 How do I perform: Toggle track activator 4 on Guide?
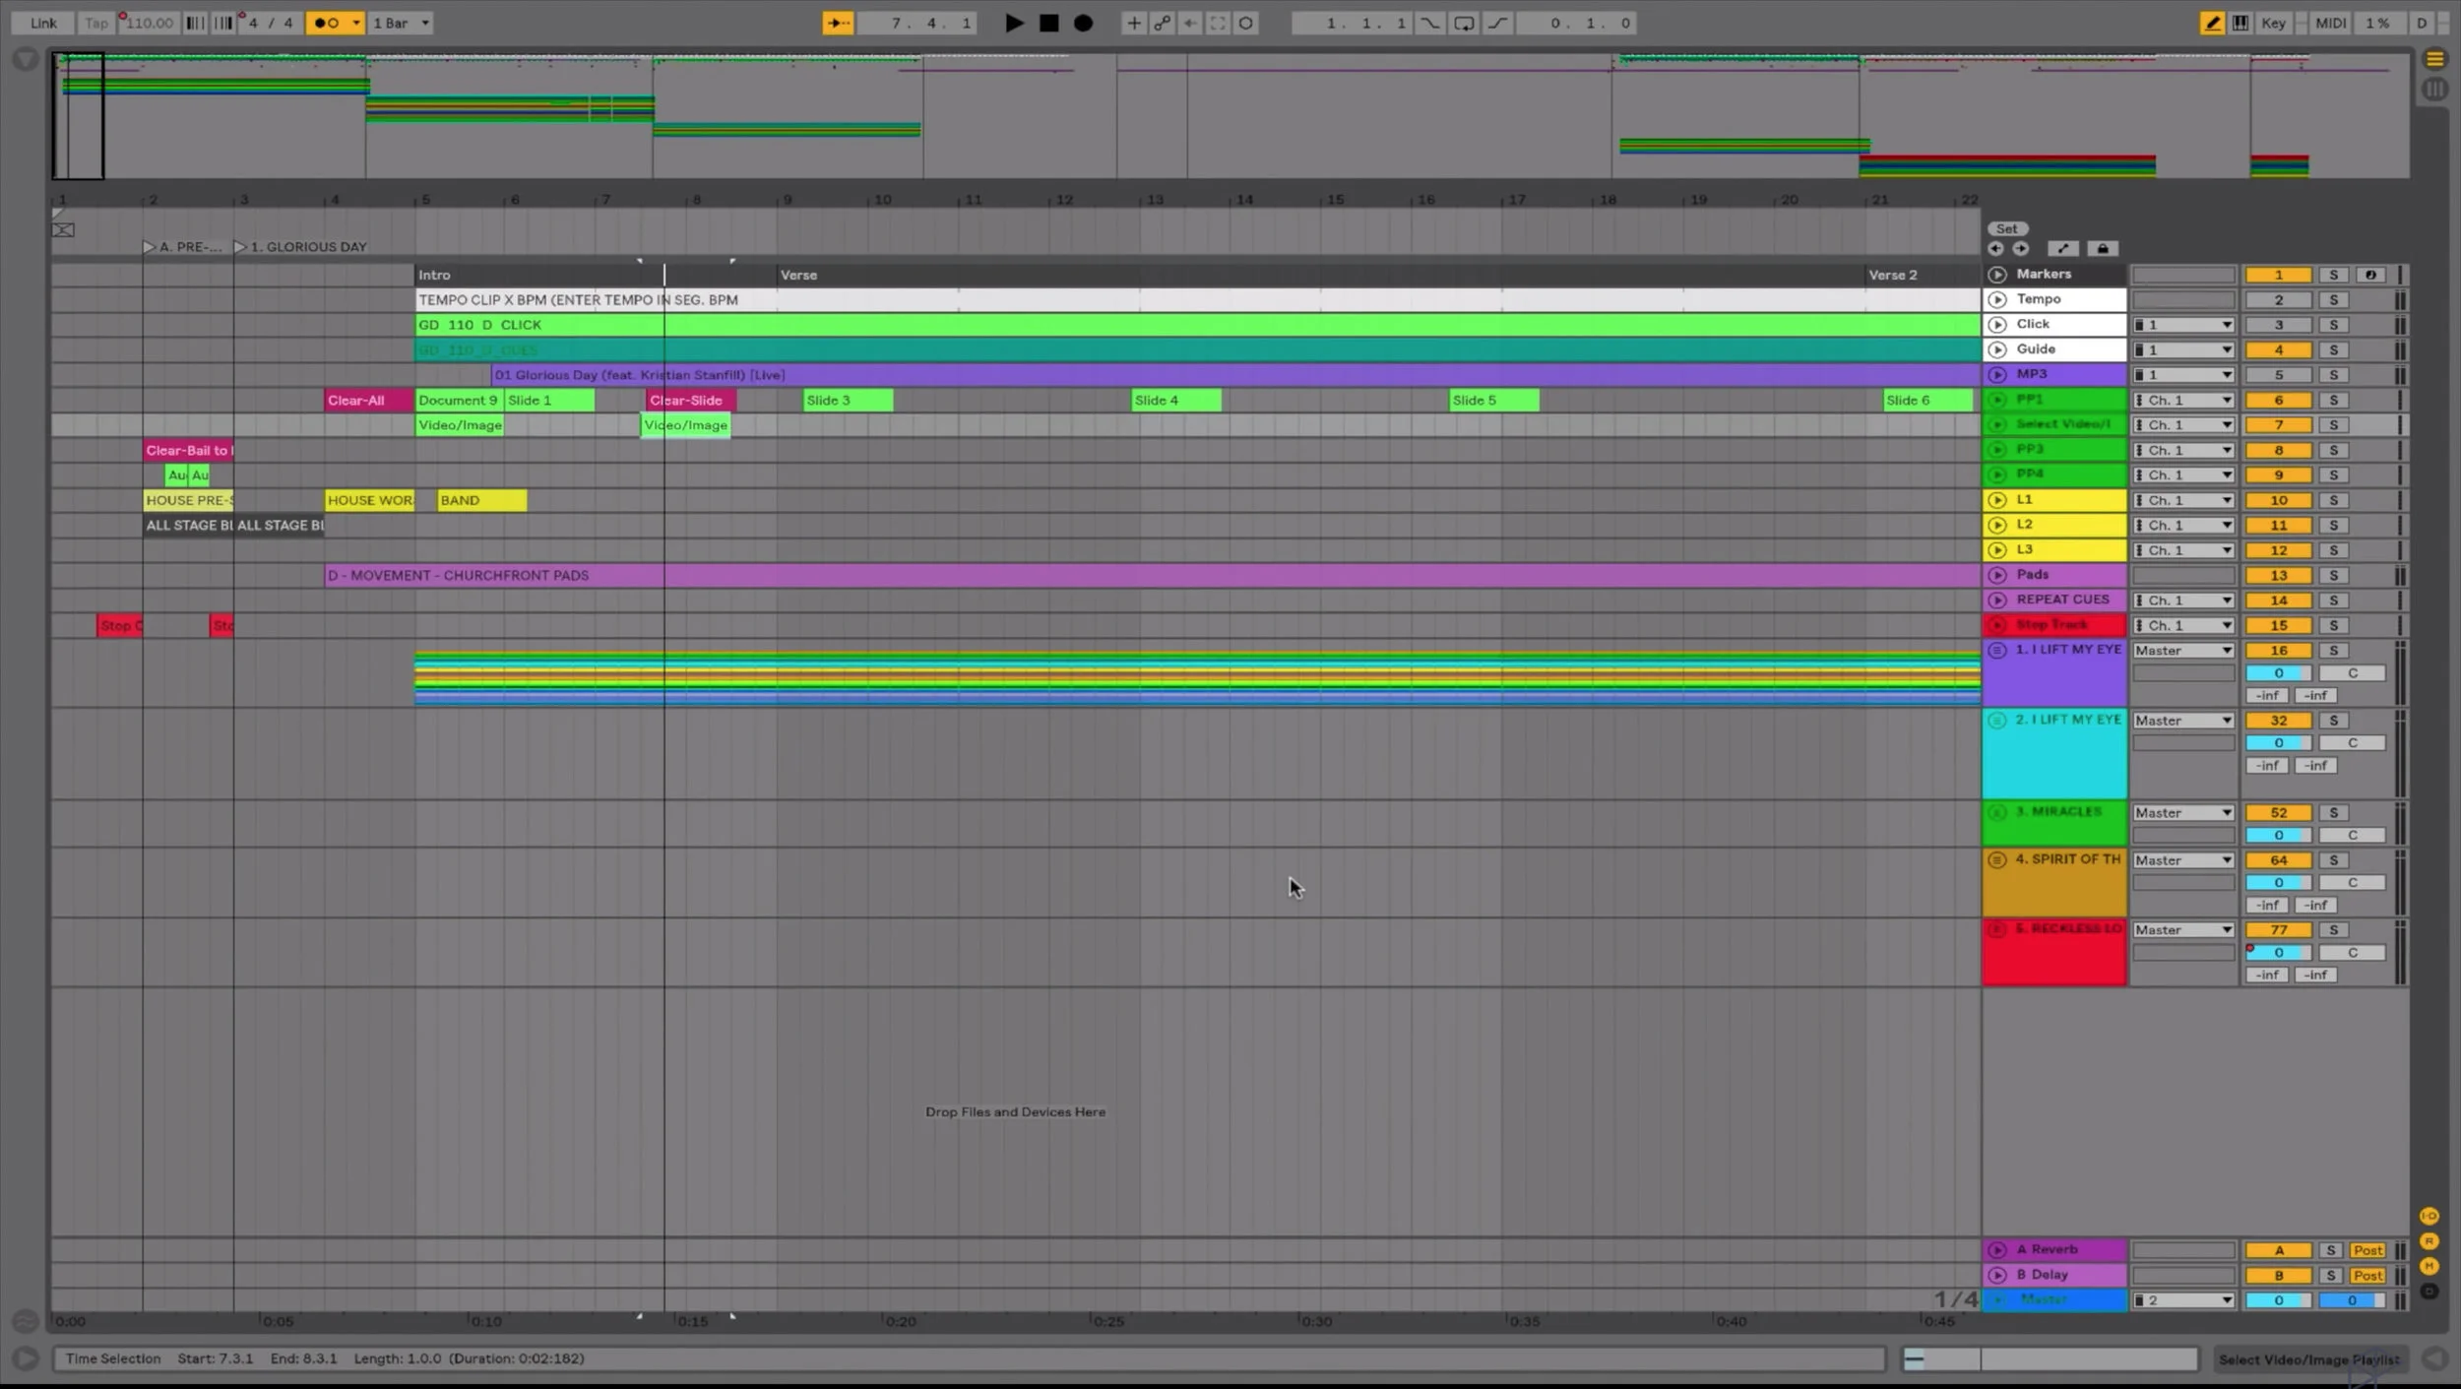pos(2278,349)
